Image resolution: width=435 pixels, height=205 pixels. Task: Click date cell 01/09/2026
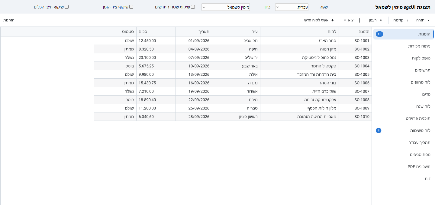click(194, 41)
